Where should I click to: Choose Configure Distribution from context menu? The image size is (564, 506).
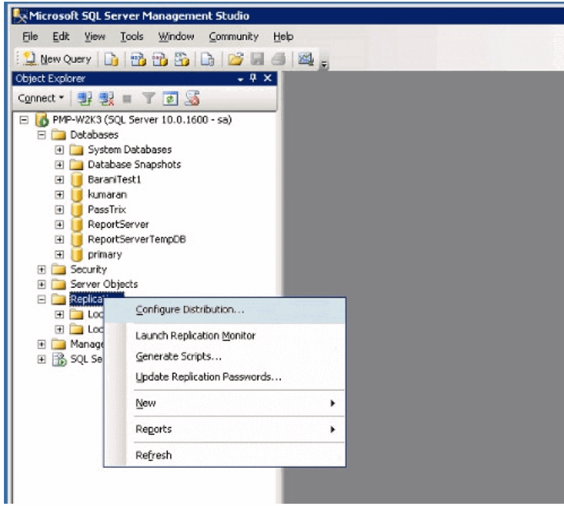tap(225, 310)
